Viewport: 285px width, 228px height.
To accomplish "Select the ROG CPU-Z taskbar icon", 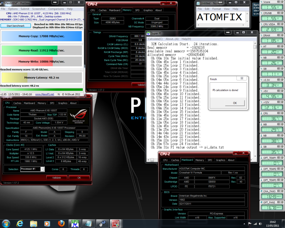I will coord(116,224).
